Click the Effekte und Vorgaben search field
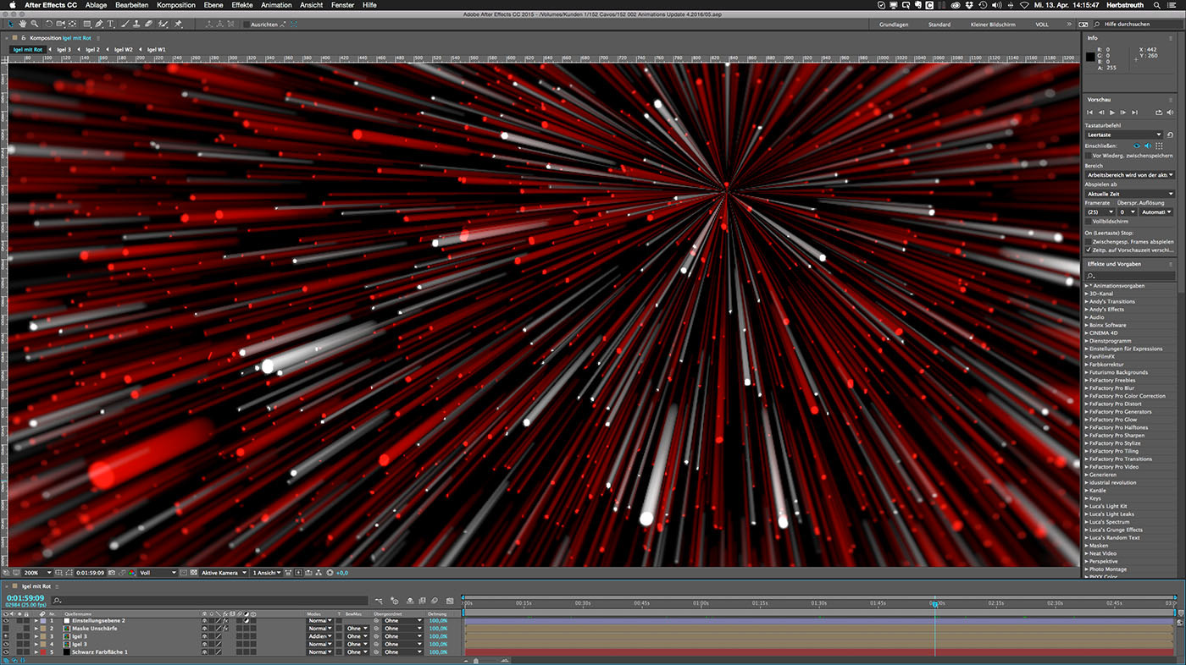The width and height of the screenshot is (1186, 665). coord(1130,276)
